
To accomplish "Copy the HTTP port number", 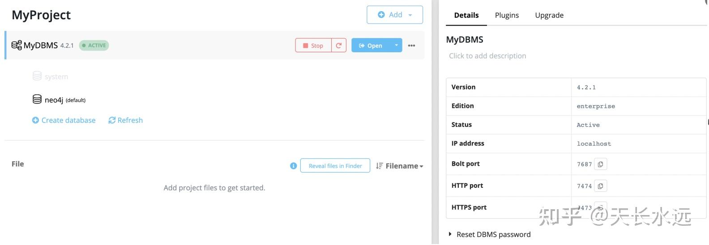I will 600,186.
